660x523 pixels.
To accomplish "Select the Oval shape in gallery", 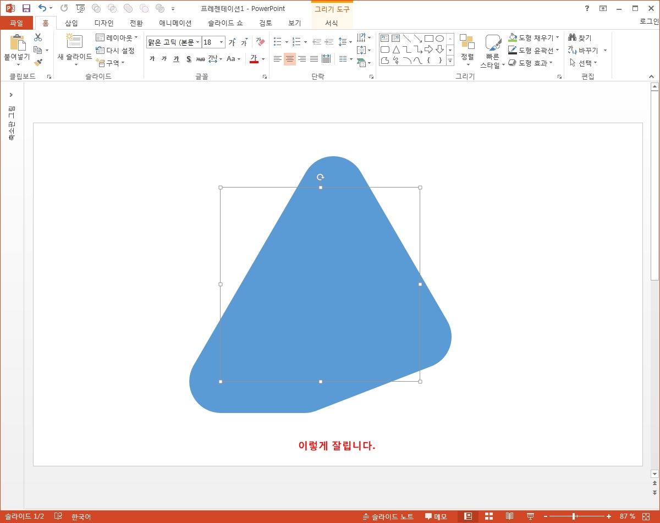I will point(439,38).
